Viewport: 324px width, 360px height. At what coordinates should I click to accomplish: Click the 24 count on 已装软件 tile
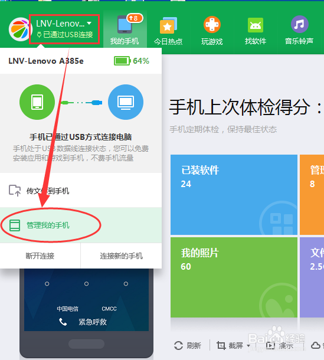point(186,184)
